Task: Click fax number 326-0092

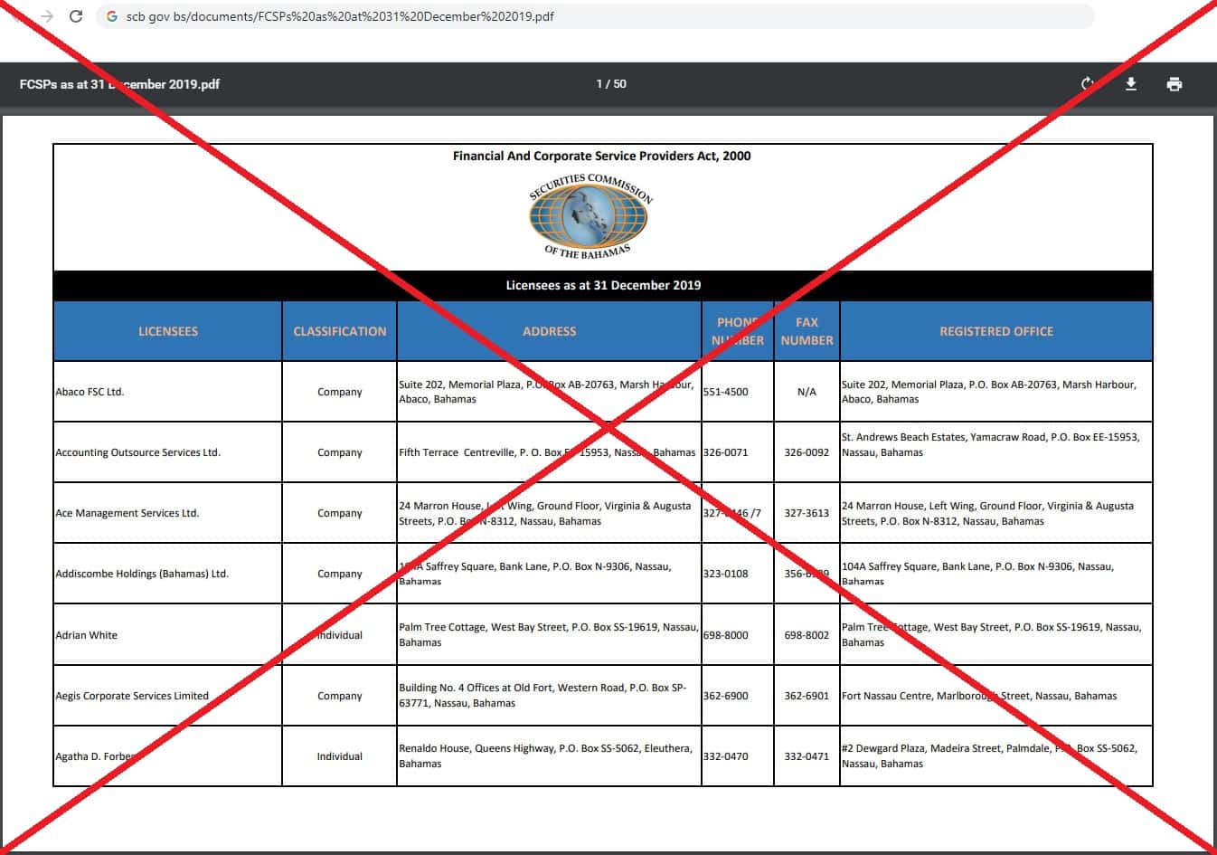Action: pyautogui.click(x=807, y=452)
